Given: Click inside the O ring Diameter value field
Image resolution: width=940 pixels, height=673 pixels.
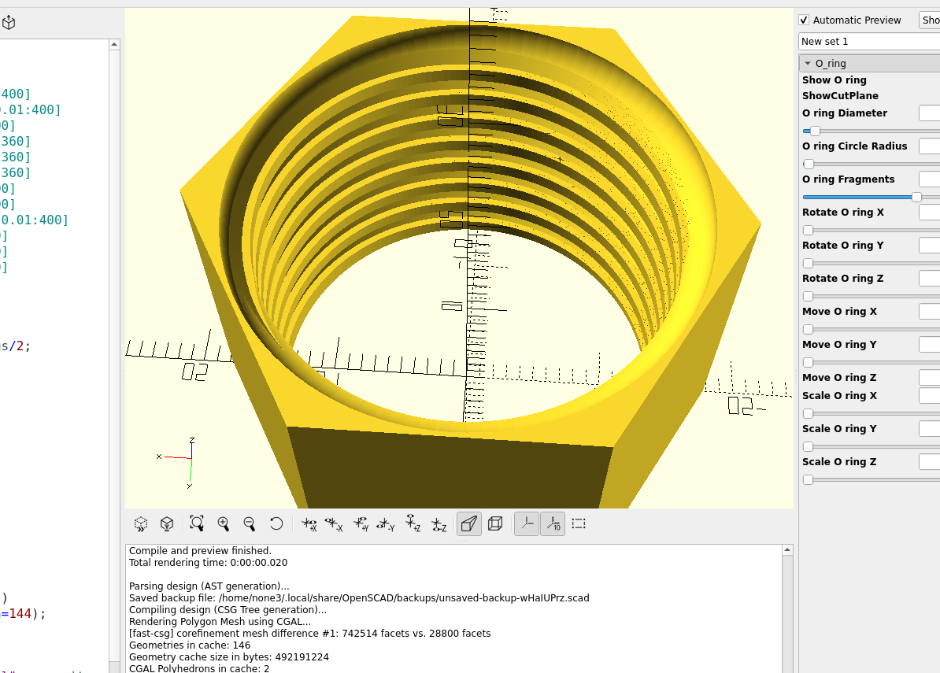Looking at the screenshot, I should click(930, 113).
